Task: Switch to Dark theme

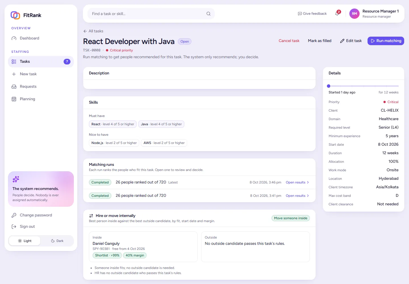Action: (x=57, y=241)
